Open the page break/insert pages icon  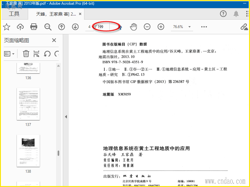click(x=36, y=54)
